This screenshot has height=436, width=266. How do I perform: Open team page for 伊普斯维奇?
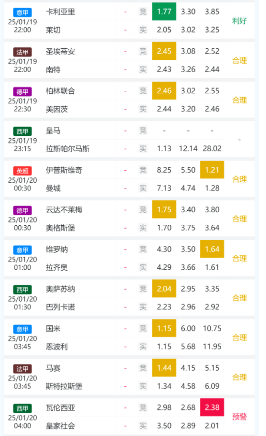click(x=64, y=170)
